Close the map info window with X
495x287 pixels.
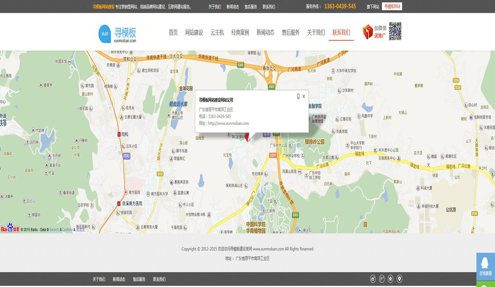point(303,97)
